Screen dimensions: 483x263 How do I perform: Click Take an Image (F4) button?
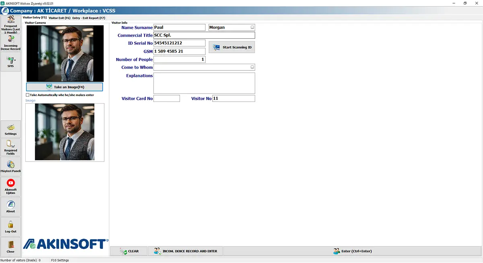click(x=64, y=87)
